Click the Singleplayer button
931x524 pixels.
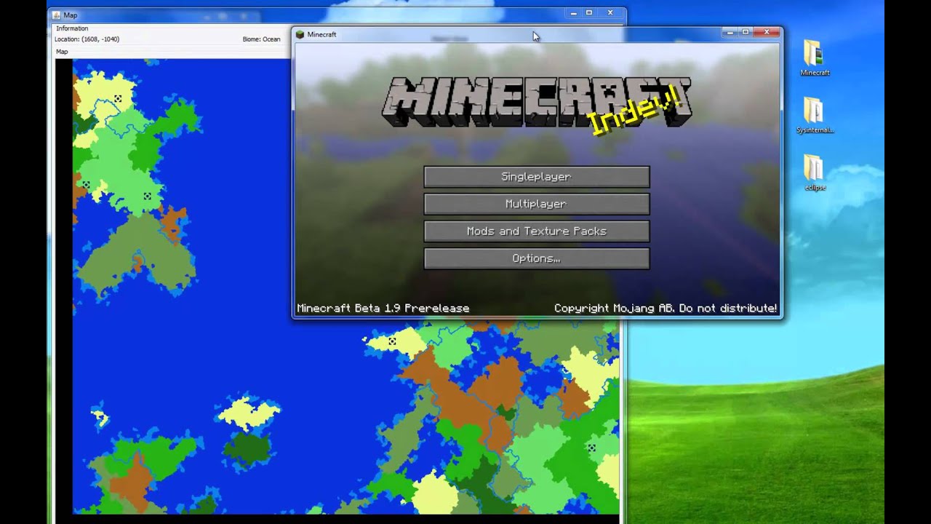tap(536, 177)
